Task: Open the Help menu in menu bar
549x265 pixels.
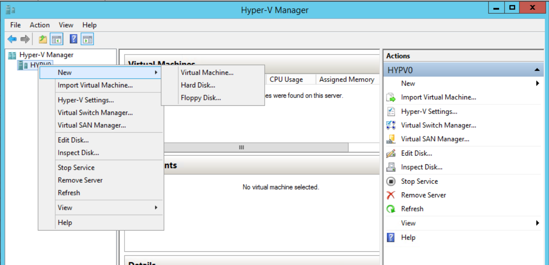Action: click(89, 25)
